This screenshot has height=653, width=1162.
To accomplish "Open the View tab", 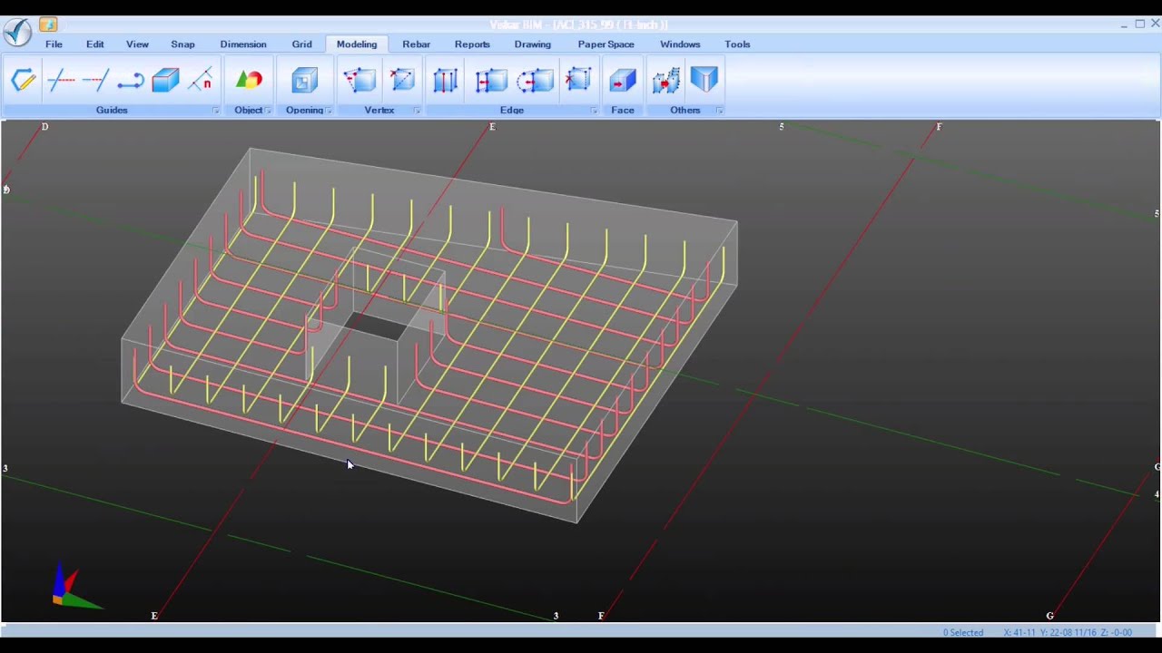I will click(x=137, y=44).
